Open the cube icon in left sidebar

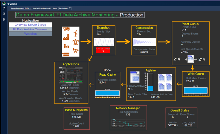pyautogui.click(x=3, y=9)
